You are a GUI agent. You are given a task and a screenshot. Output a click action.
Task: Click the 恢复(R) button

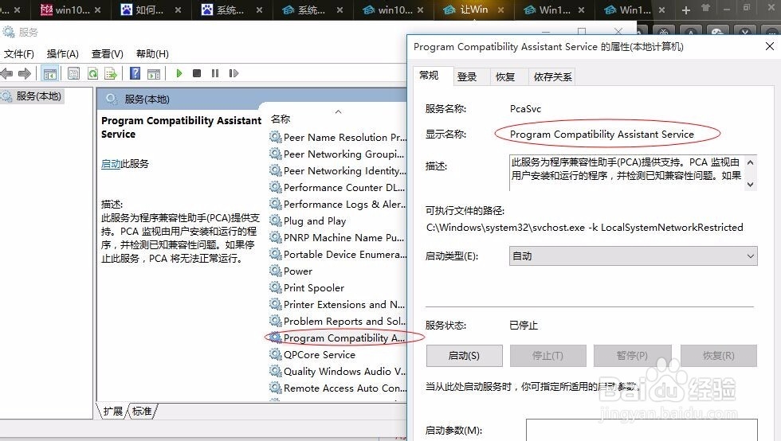coord(718,355)
